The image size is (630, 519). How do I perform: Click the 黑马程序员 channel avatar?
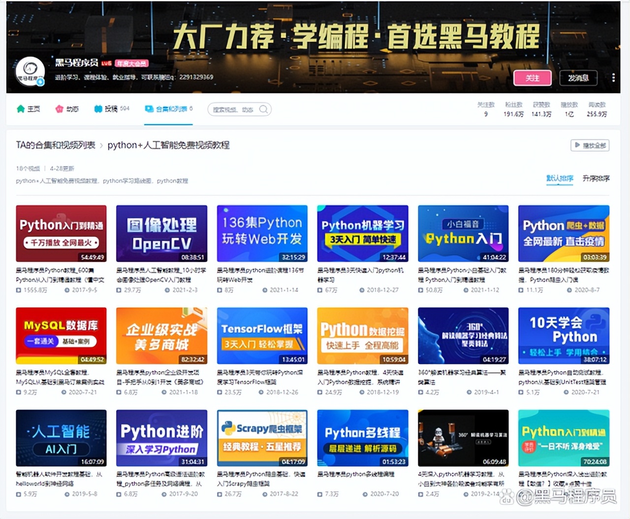(29, 71)
